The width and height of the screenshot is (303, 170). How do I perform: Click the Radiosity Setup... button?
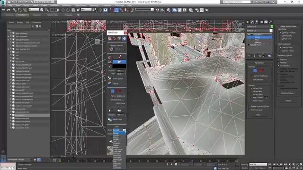[287, 93]
